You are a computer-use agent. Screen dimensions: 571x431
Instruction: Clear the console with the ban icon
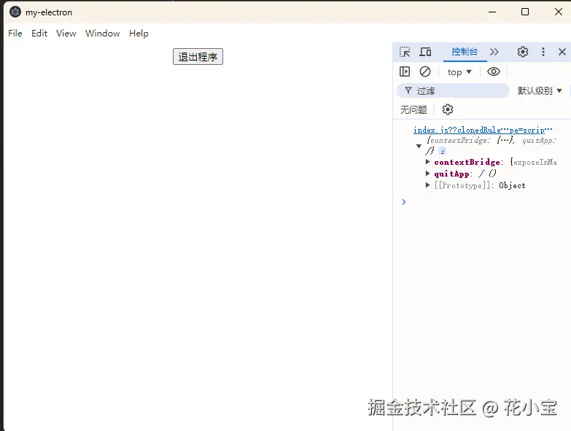click(x=425, y=71)
